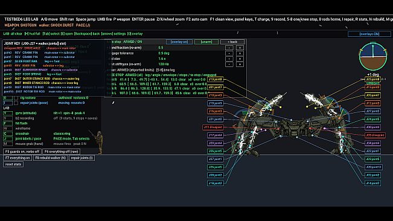The height and width of the screenshot is (221, 393).
Task: Toggle the 0 key rig restore box
Action: click(7, 98)
